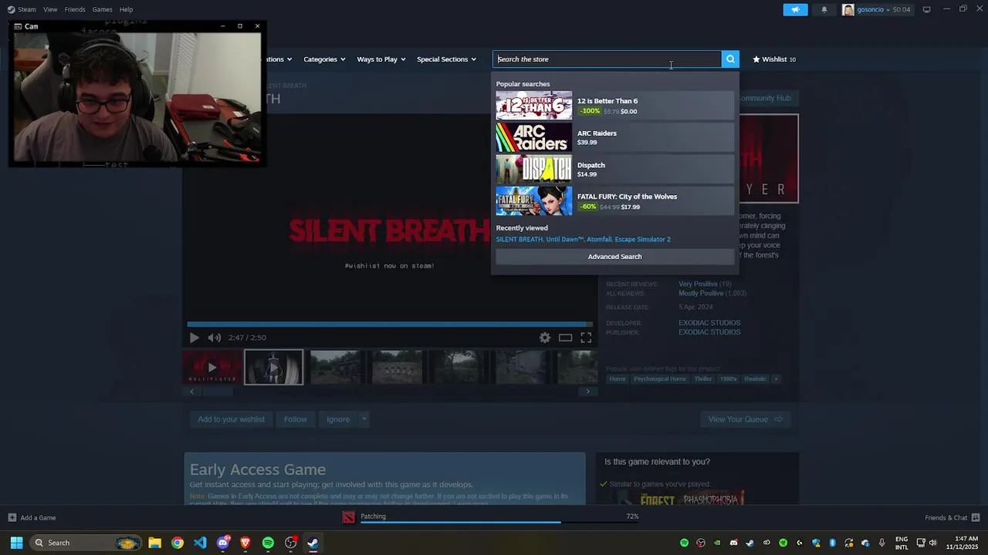
Task: Click the Spotify system tray icon
Action: [684, 543]
